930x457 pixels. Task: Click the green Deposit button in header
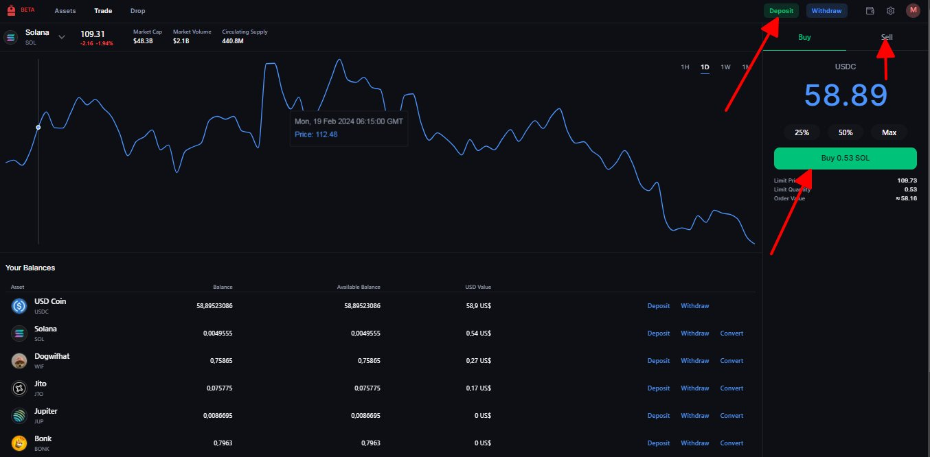pos(782,11)
